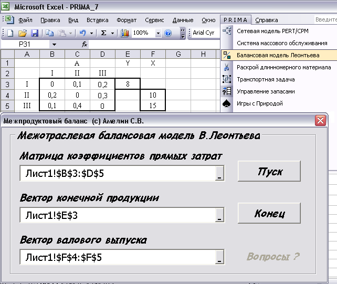Click the blue Help question icon

(168, 33)
